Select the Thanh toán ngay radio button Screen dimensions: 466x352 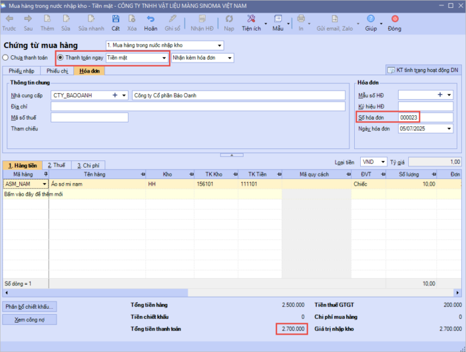pyautogui.click(x=61, y=58)
